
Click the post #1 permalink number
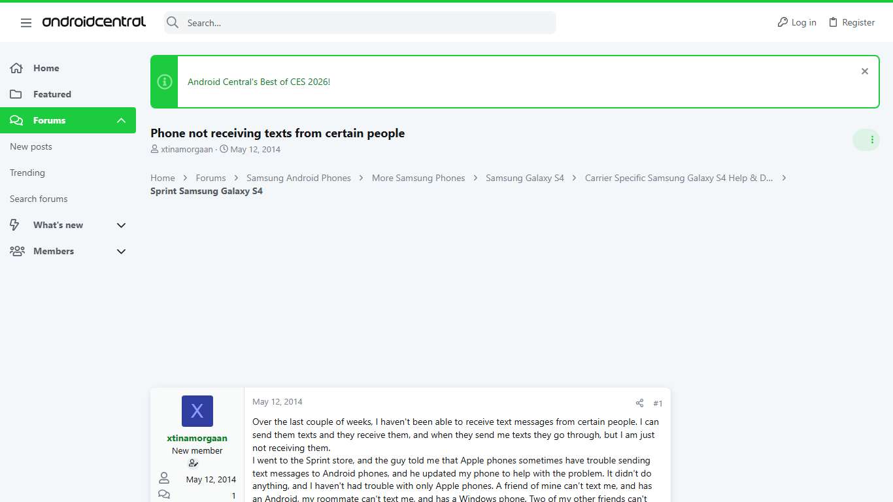(x=658, y=403)
